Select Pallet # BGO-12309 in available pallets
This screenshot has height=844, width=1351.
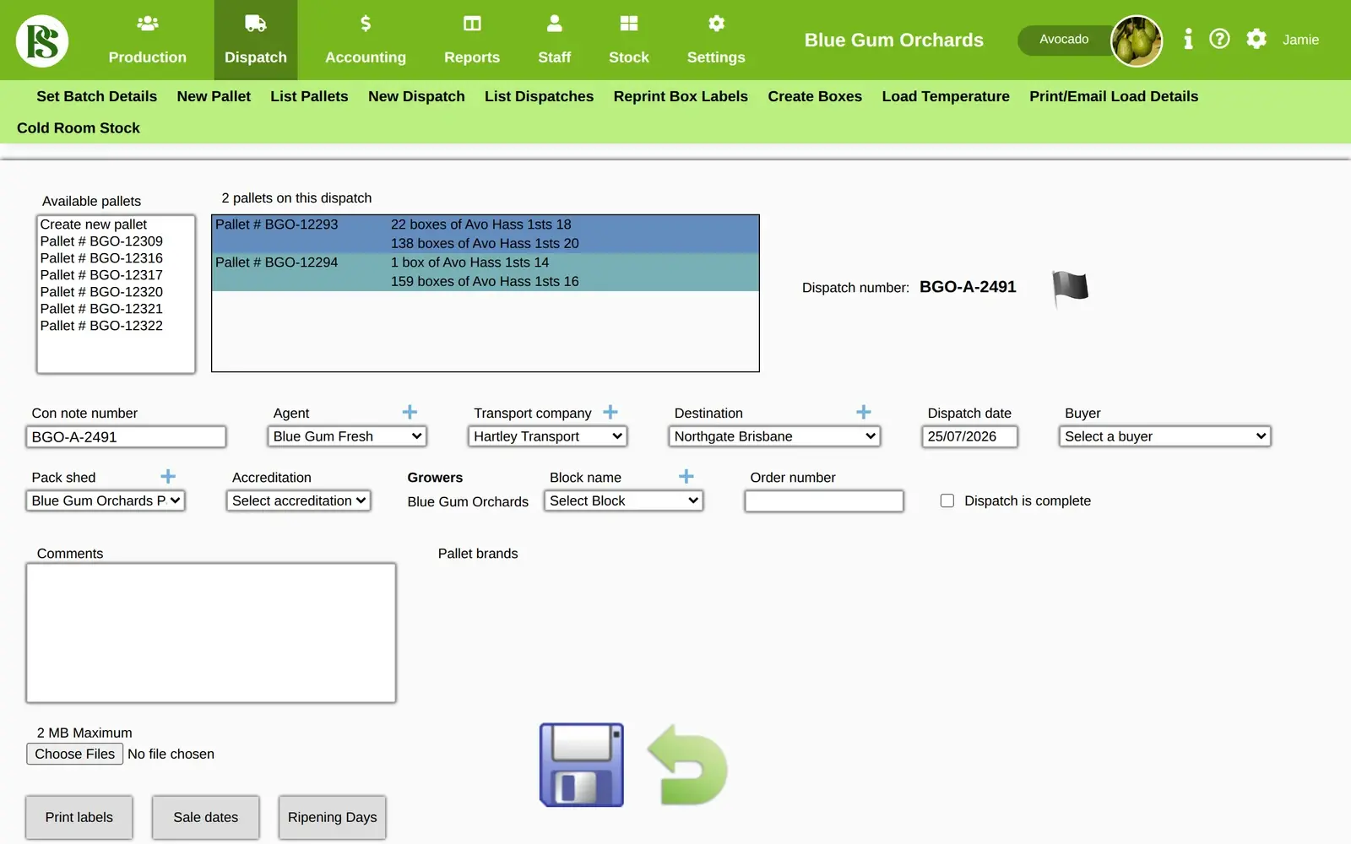[x=116, y=241]
